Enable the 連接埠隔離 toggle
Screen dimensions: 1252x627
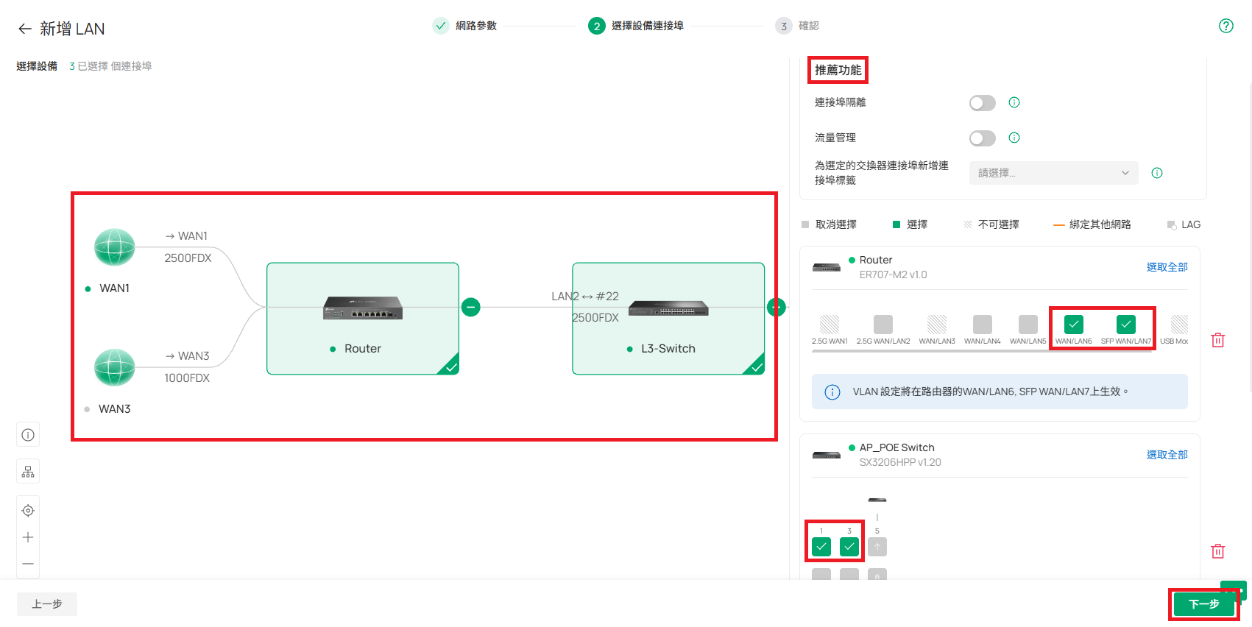[983, 103]
